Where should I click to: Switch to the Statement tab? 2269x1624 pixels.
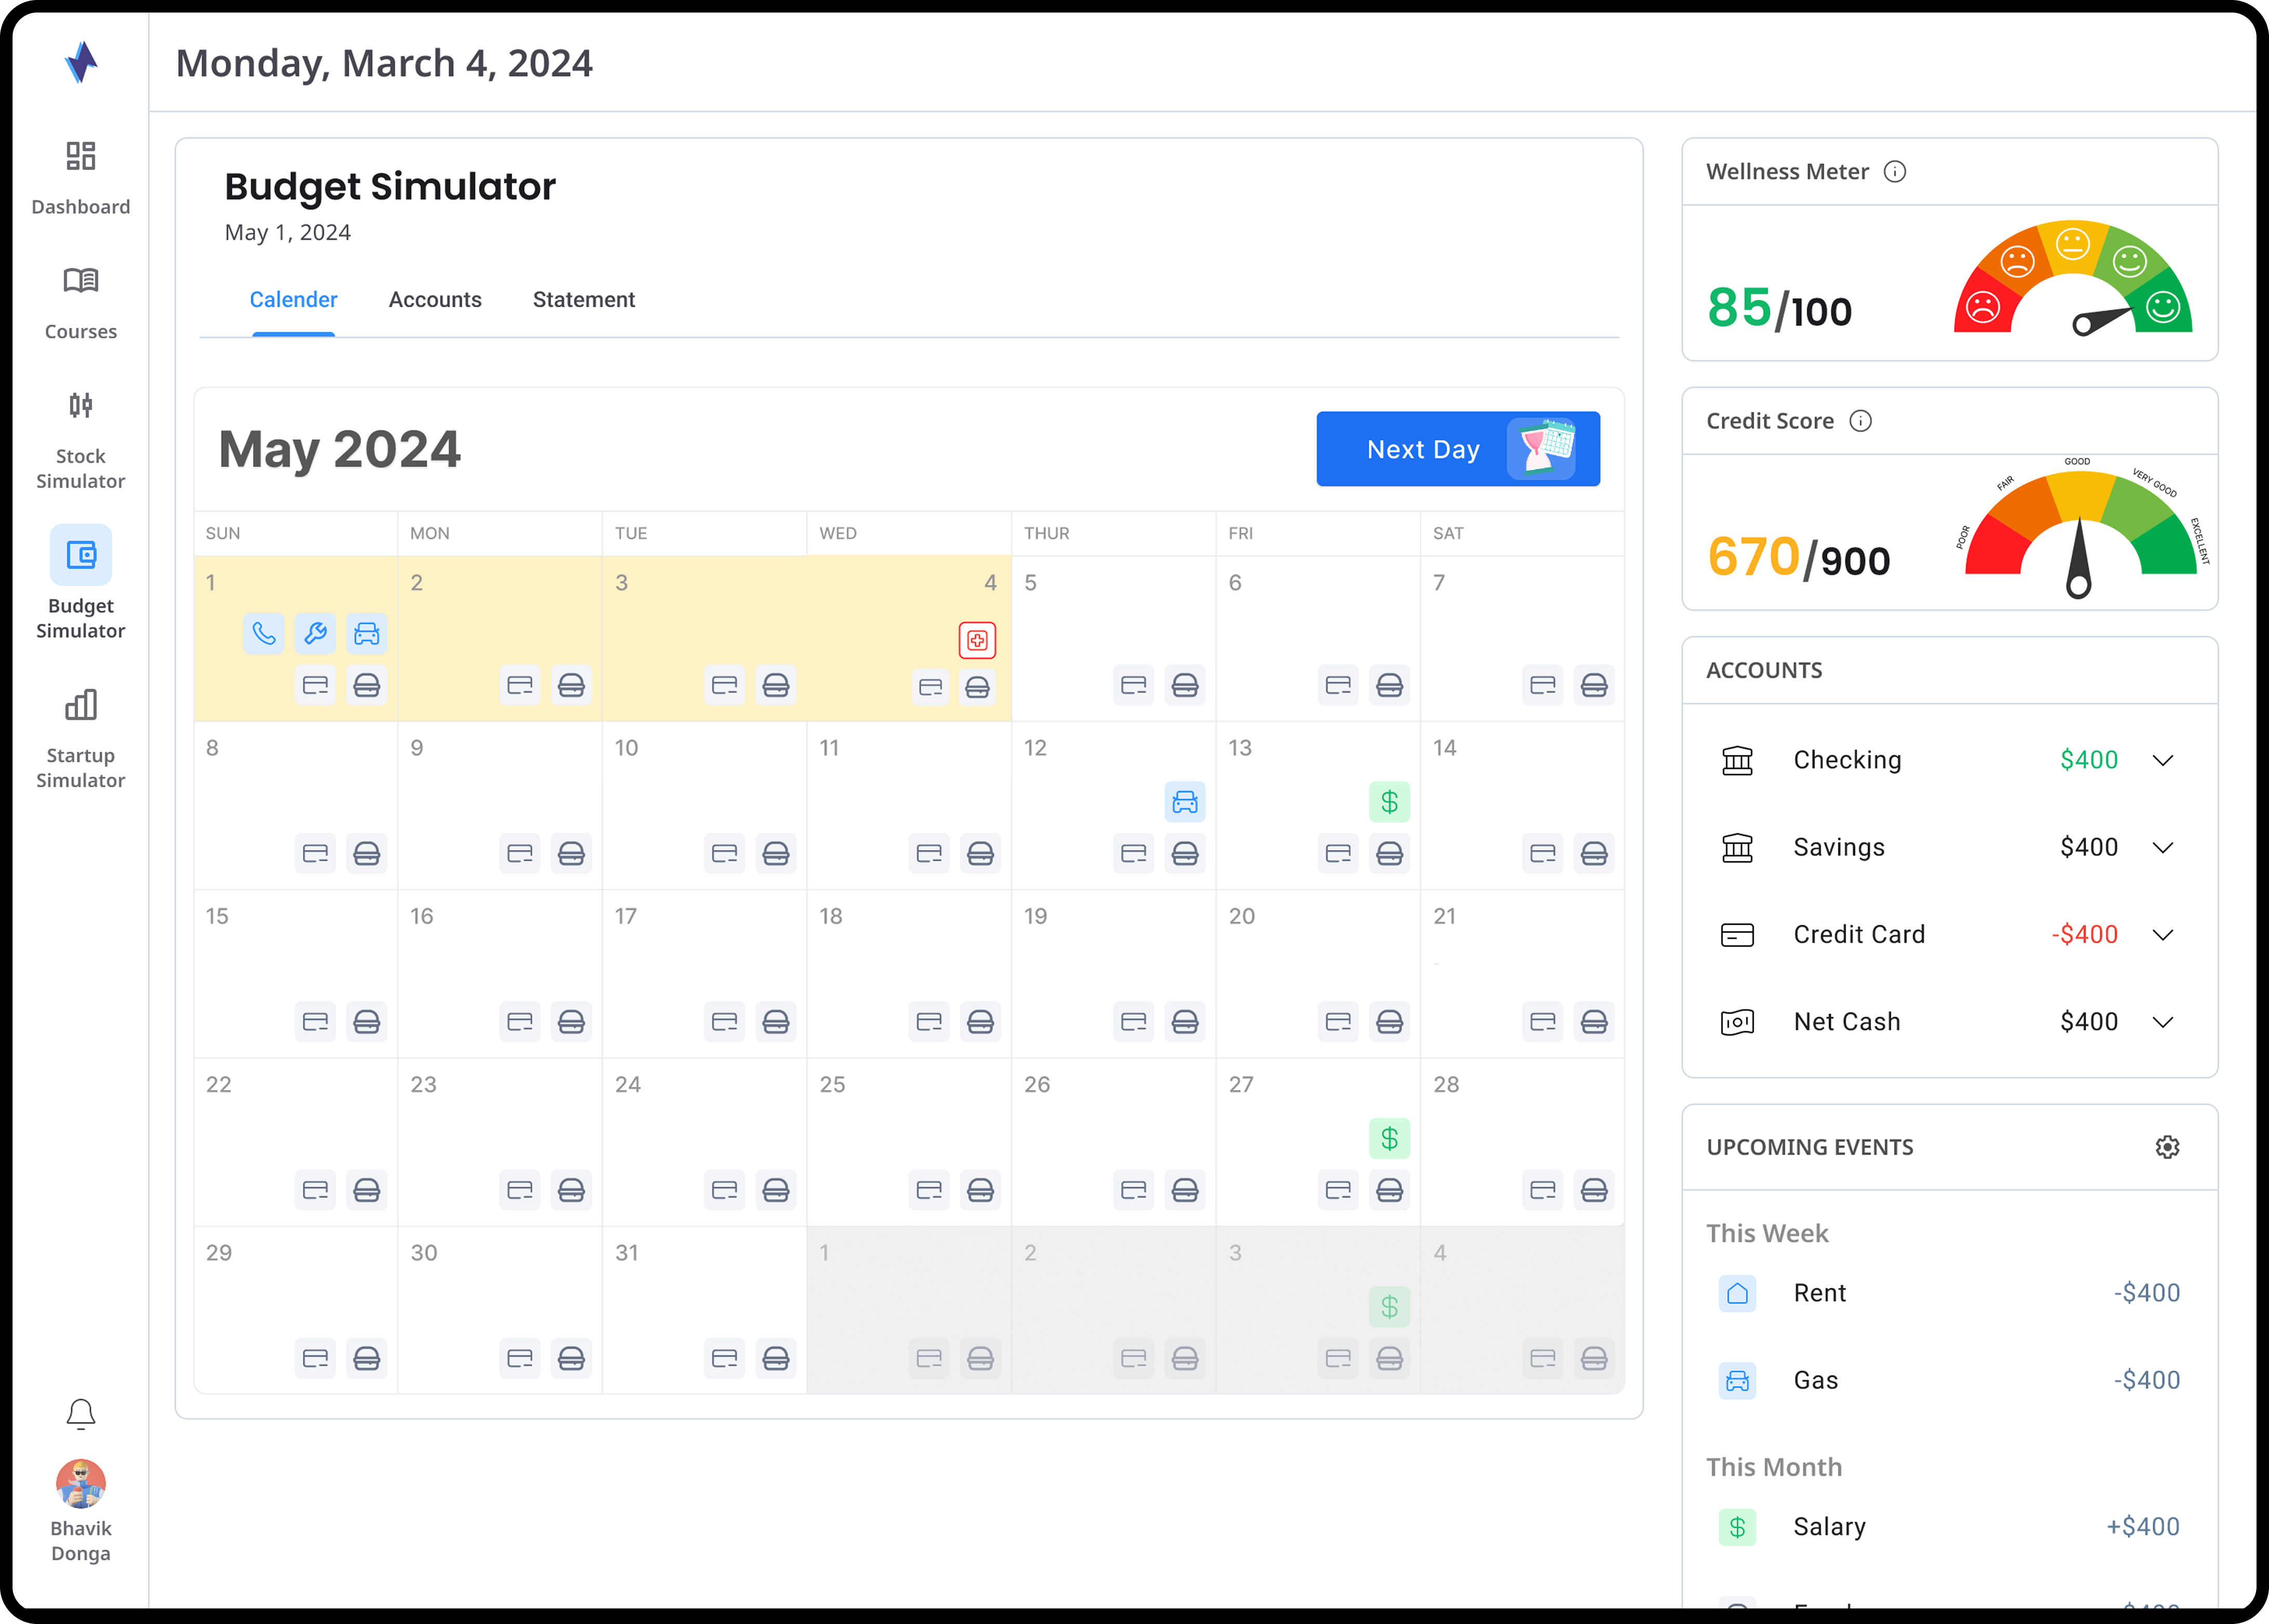584,300
